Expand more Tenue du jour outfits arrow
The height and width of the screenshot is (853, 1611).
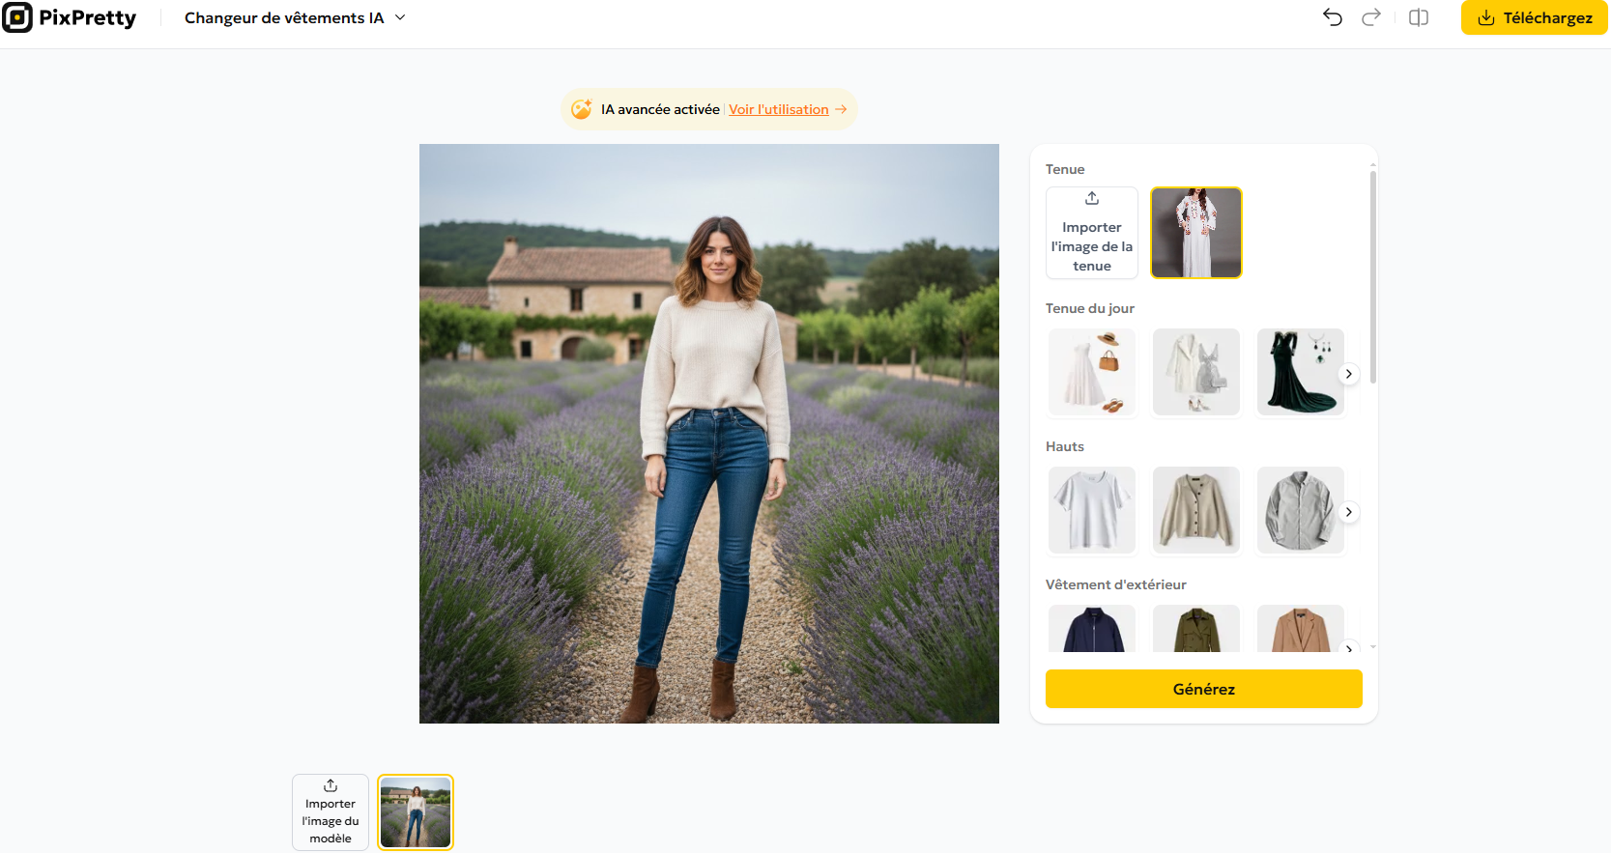click(1348, 374)
